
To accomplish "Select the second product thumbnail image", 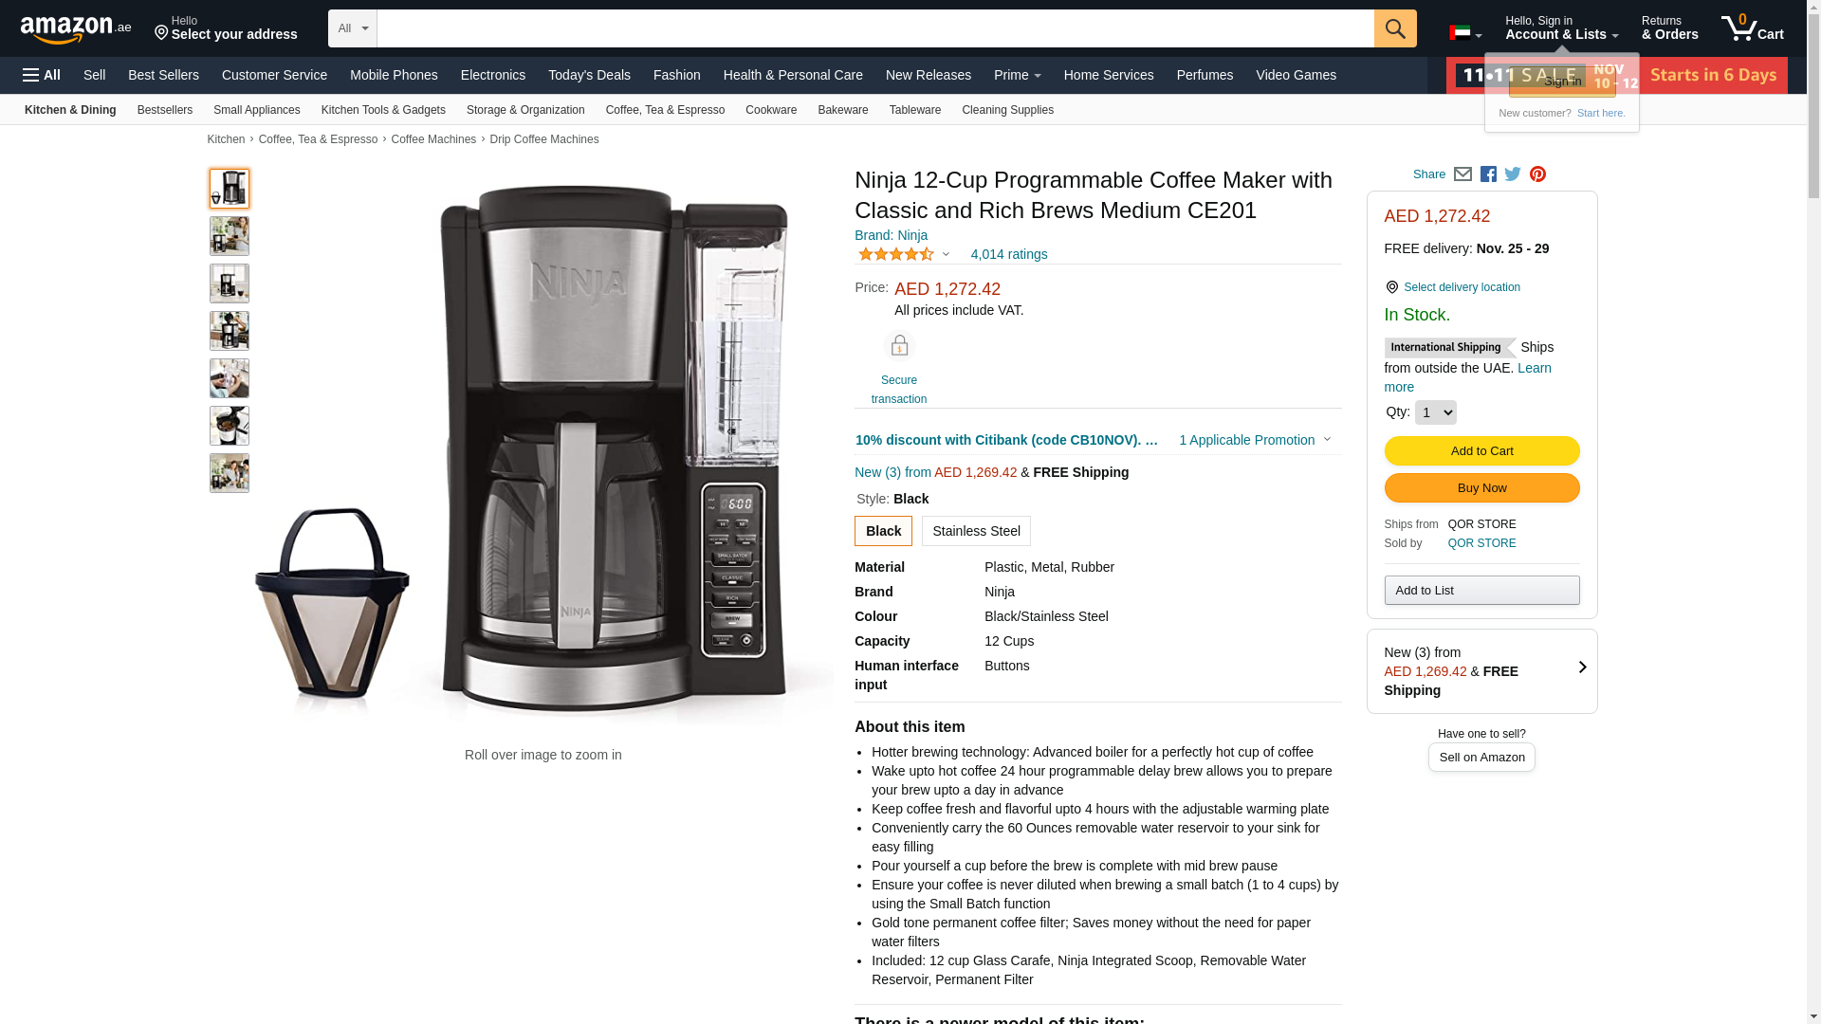I will 230,236.
